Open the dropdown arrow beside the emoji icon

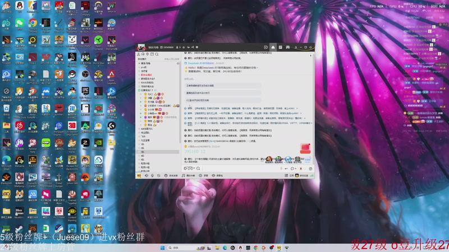pos(194,169)
